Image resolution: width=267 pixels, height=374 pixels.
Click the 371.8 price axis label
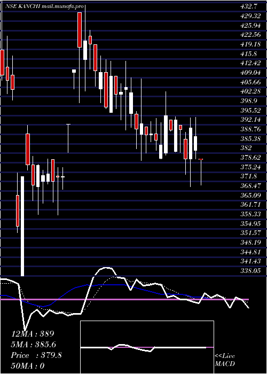(249, 176)
